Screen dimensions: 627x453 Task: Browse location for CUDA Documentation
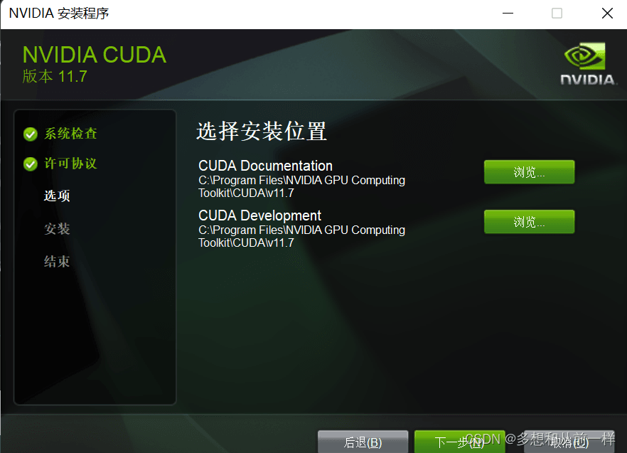click(529, 172)
